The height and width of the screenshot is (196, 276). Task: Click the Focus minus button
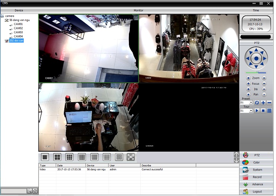tap(264, 84)
